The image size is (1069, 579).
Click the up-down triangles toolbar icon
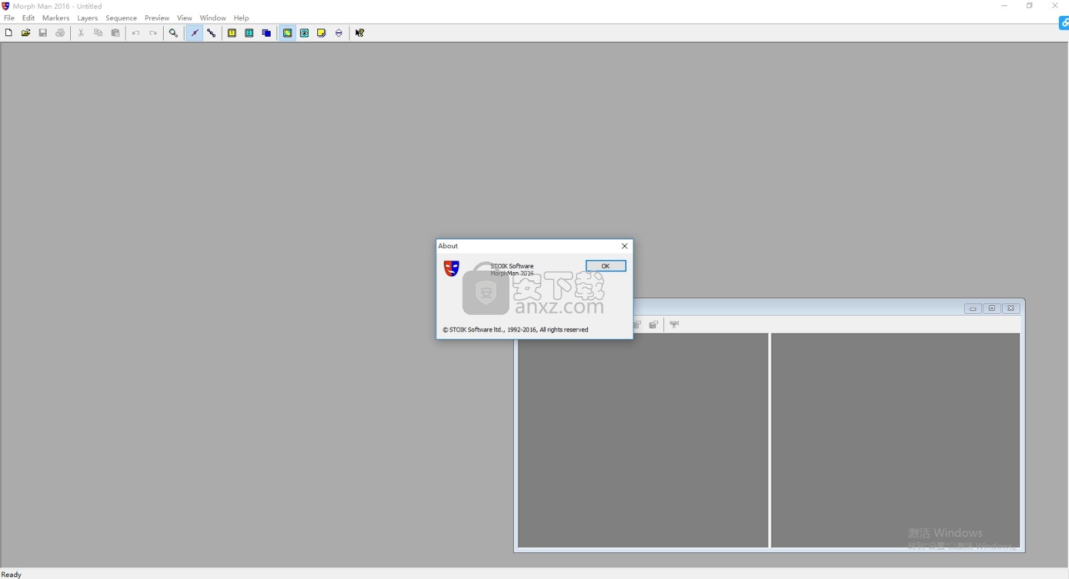click(x=339, y=33)
